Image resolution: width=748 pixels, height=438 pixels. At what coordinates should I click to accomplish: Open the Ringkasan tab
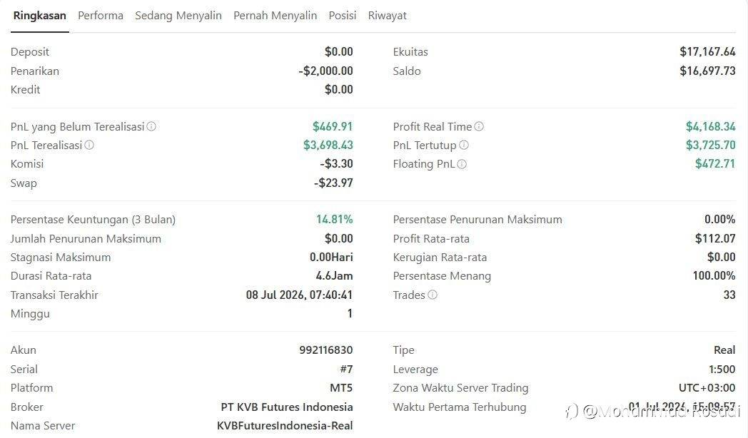tap(39, 16)
